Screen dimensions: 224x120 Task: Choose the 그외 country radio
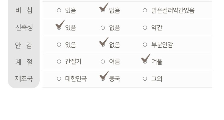pos(145,79)
